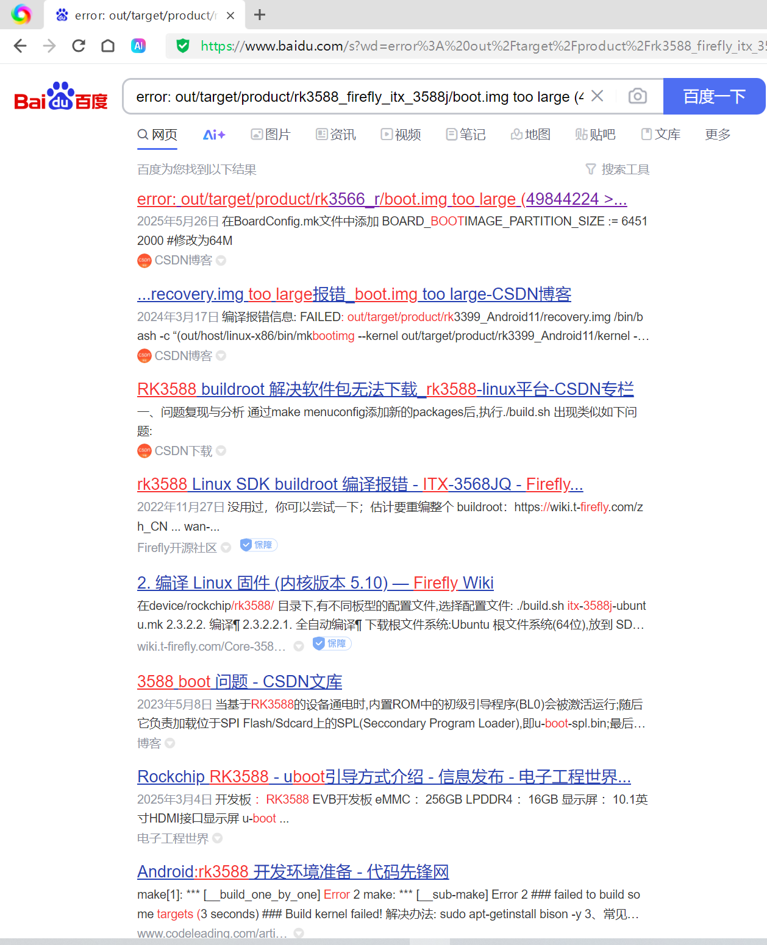Screen dimensions: 767x945
Task: Click 博客 source under 3588 boot result
Action: (x=149, y=743)
